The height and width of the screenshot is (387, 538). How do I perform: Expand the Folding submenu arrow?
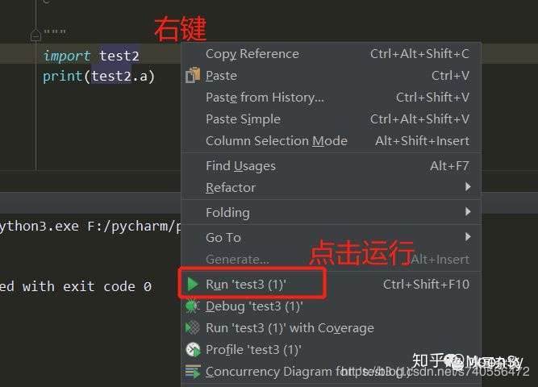468,212
